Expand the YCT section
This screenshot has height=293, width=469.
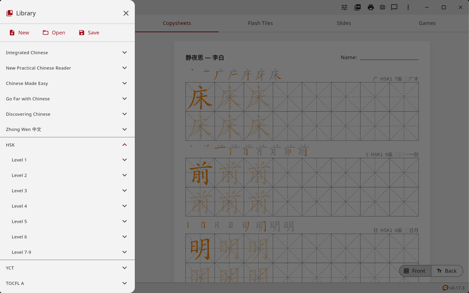(67, 268)
